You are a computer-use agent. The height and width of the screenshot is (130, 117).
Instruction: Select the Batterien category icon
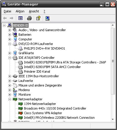(15, 35)
